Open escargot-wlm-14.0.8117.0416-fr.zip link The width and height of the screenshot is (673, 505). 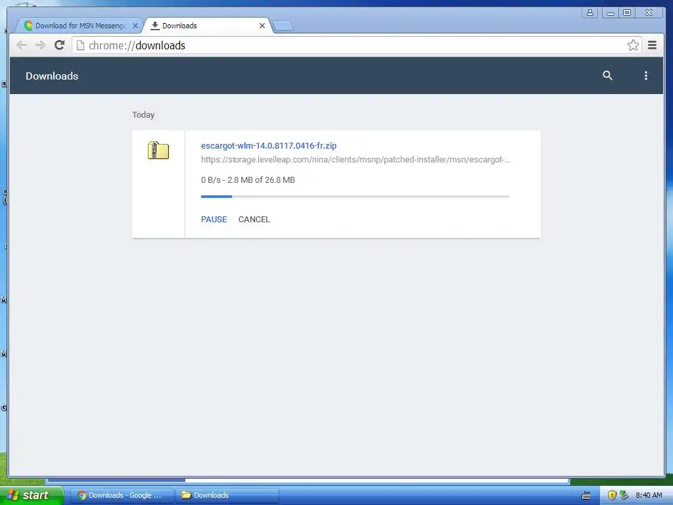click(269, 145)
